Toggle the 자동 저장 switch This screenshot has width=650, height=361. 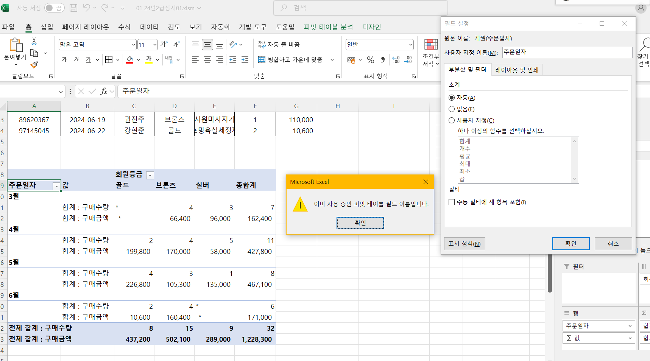[54, 8]
